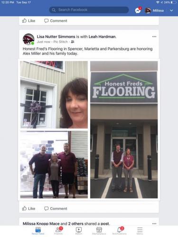The width and height of the screenshot is (178, 237).
Task: Open options menu on Lisa's post
Action: (x=154, y=36)
